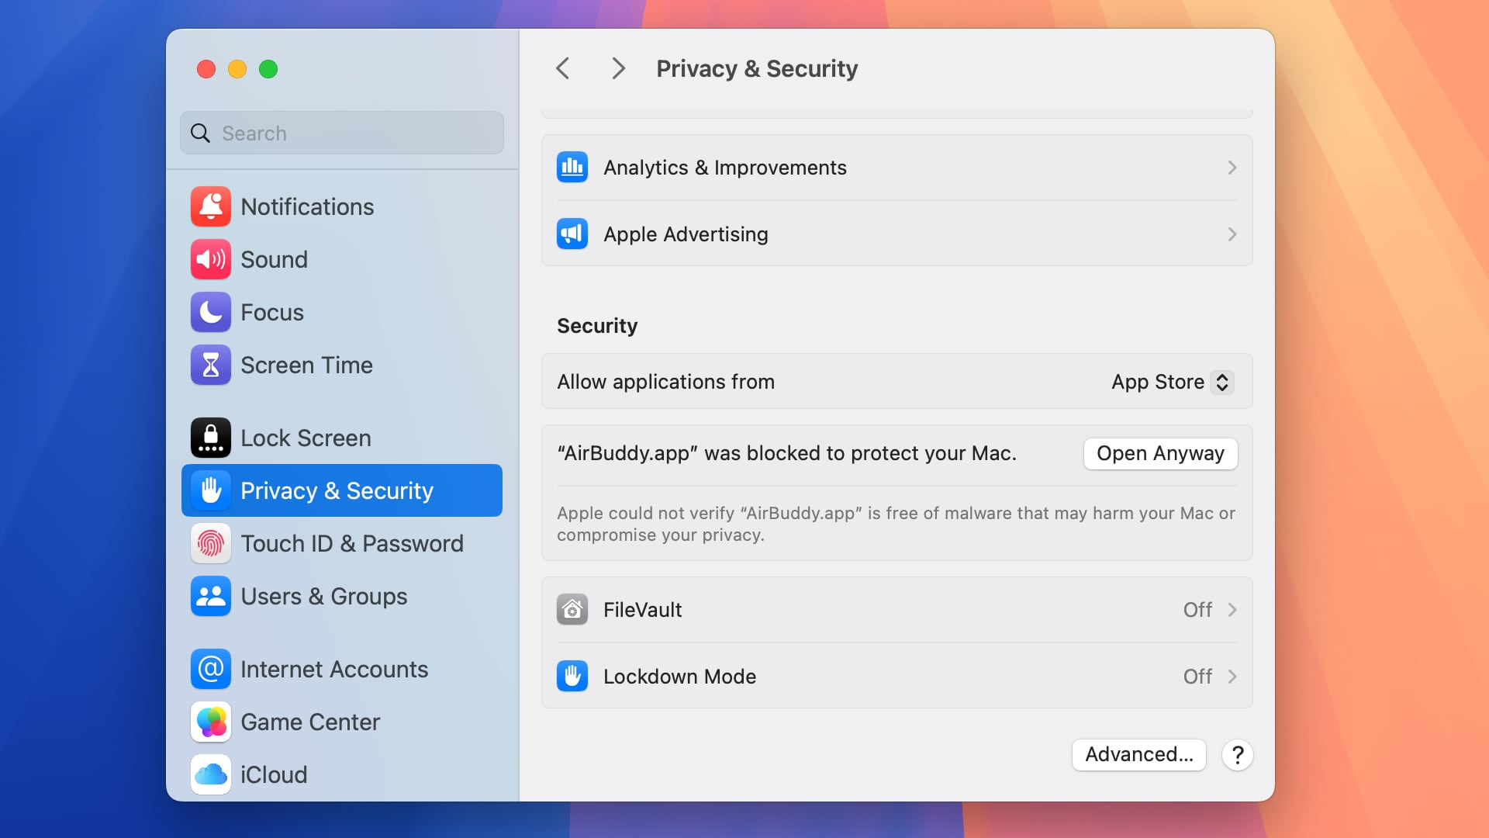Image resolution: width=1489 pixels, height=838 pixels.
Task: Expand the Apple Advertising chevron
Action: click(x=1232, y=234)
